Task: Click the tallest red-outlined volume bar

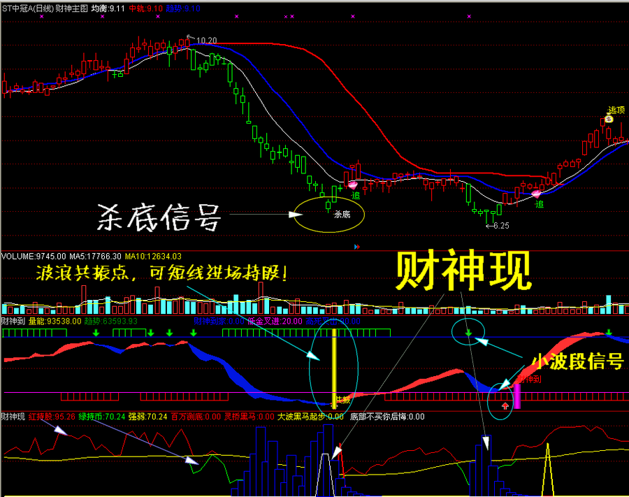Action: (x=261, y=298)
